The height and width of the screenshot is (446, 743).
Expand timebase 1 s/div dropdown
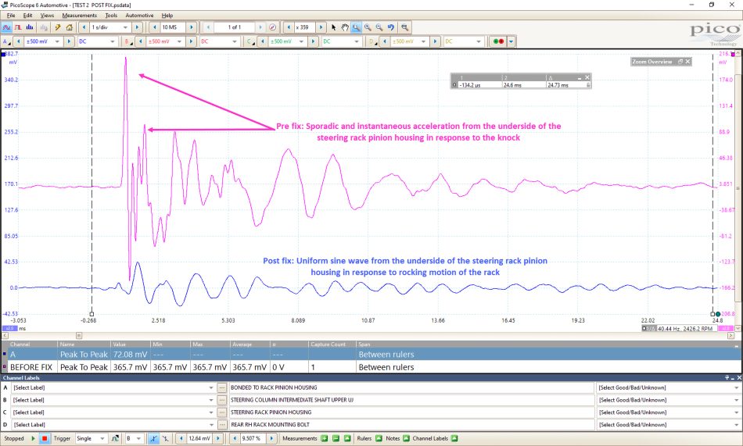coord(126,27)
